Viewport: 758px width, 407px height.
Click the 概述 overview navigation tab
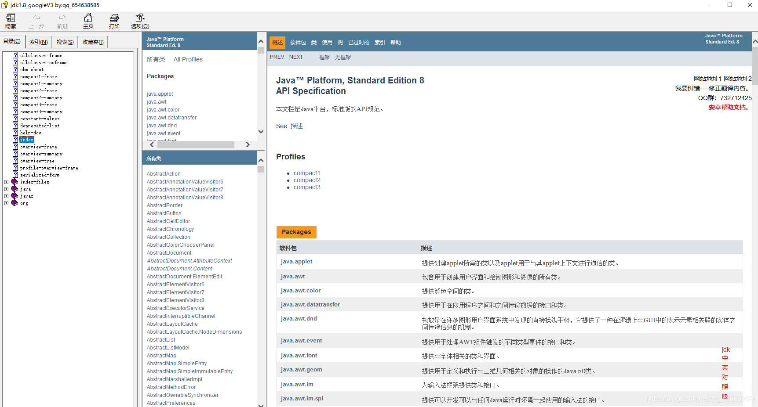coord(277,43)
